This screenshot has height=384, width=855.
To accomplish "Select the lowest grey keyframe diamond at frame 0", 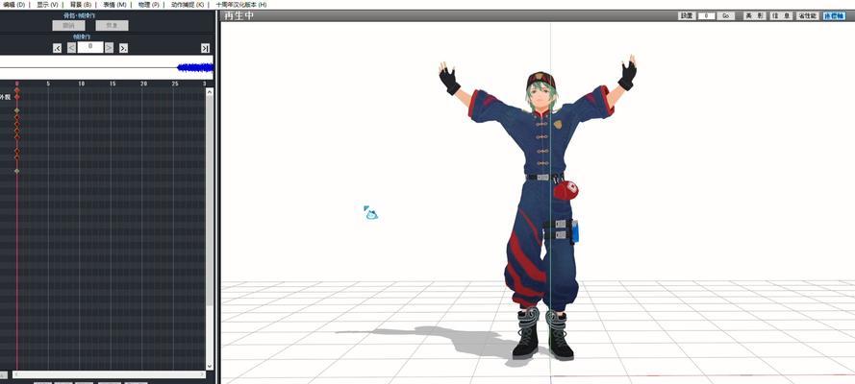I will click(17, 171).
